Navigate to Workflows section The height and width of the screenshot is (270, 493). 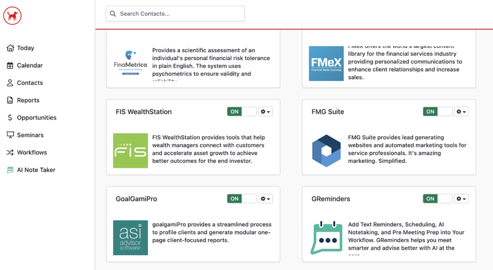(x=32, y=153)
